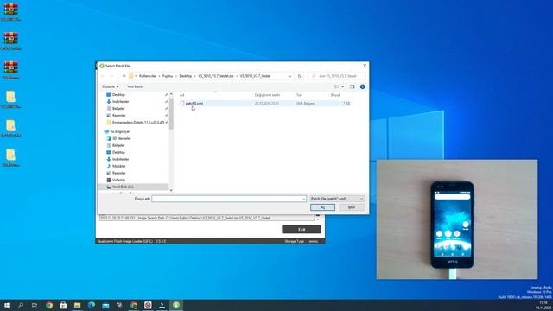553x311 pixels.
Task: Click the QFIL log scroll down arrow
Action: pos(318,219)
